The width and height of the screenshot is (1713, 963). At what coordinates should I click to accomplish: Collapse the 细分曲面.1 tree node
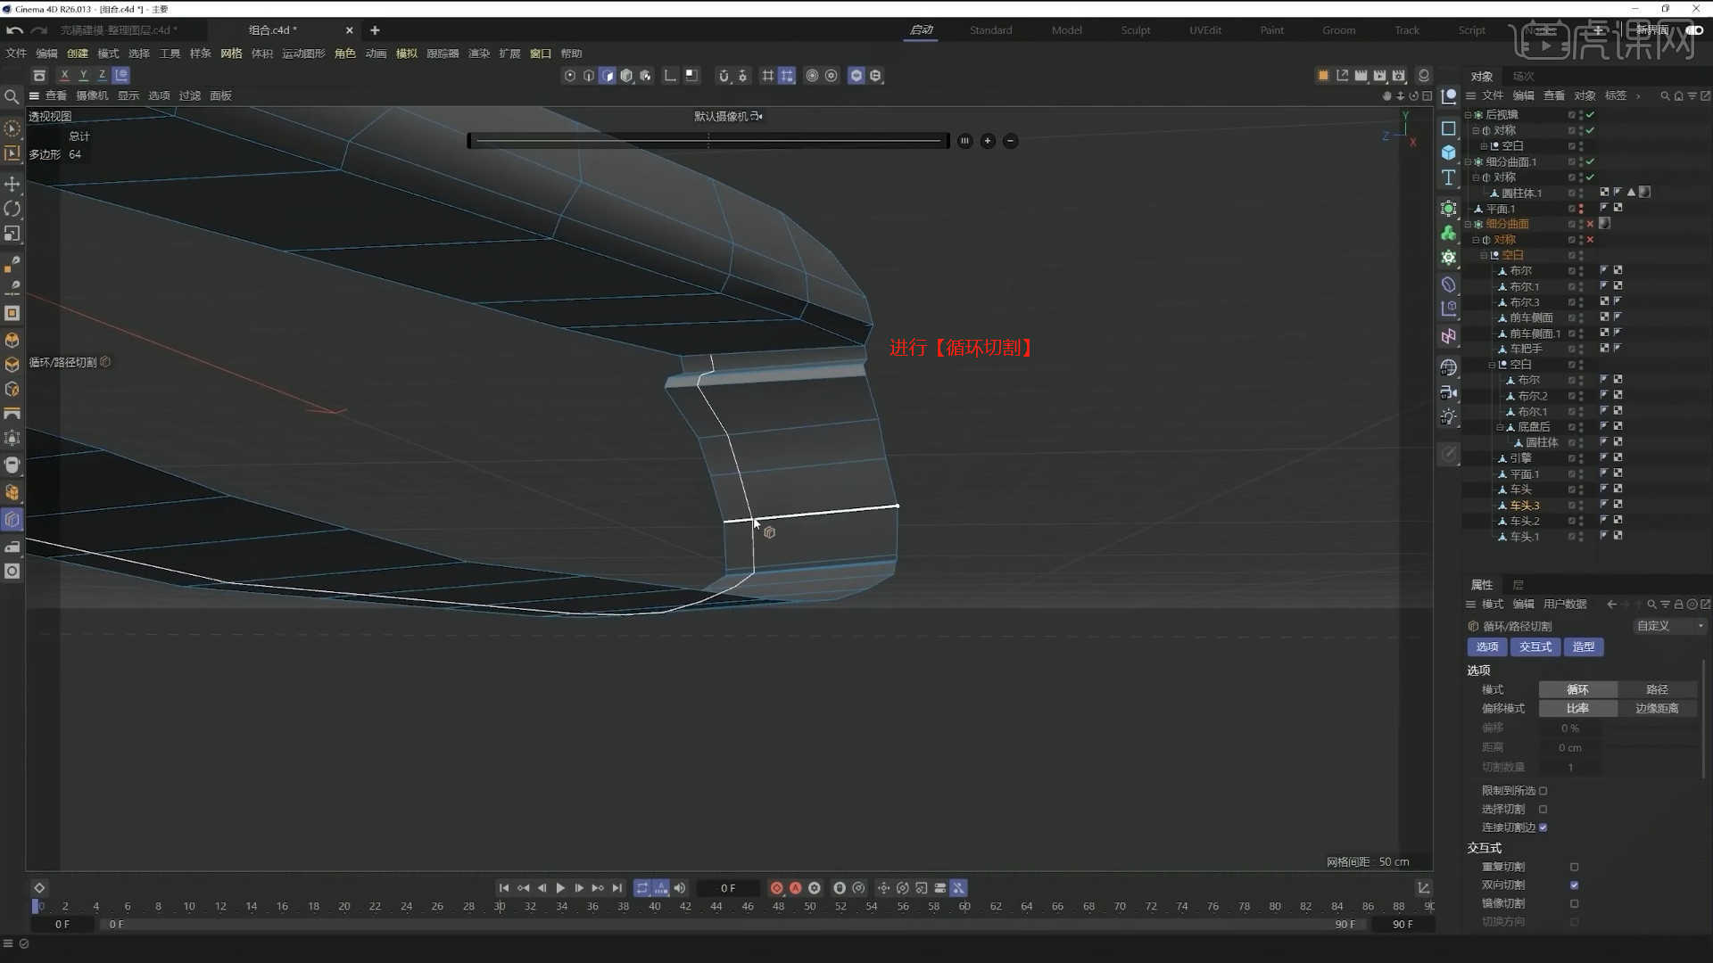tap(1468, 162)
